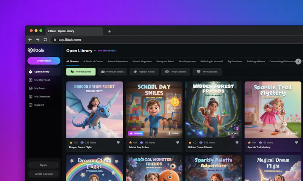Open Open Library in the sidebar
The image size is (303, 181).
(x=44, y=72)
